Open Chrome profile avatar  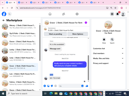[x=122, y=8]
